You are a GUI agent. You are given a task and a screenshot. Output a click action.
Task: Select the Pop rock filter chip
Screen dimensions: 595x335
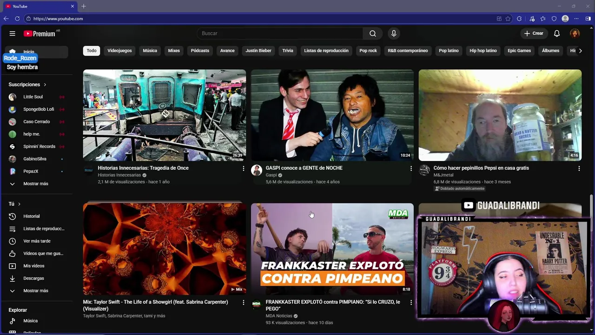coord(368,51)
